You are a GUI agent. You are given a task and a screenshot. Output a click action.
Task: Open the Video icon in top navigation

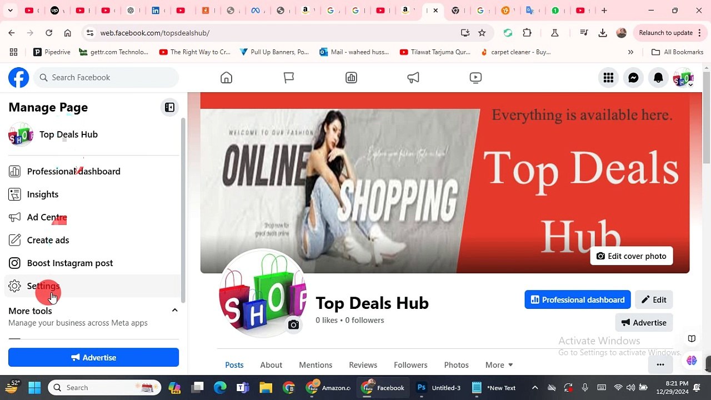[475, 78]
